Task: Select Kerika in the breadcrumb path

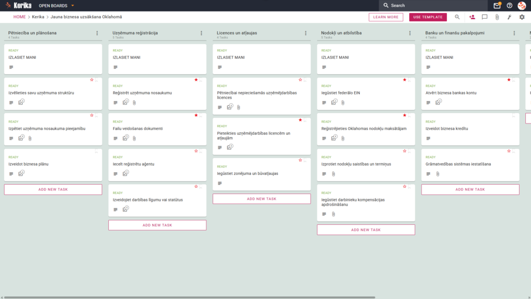Action: click(x=38, y=17)
